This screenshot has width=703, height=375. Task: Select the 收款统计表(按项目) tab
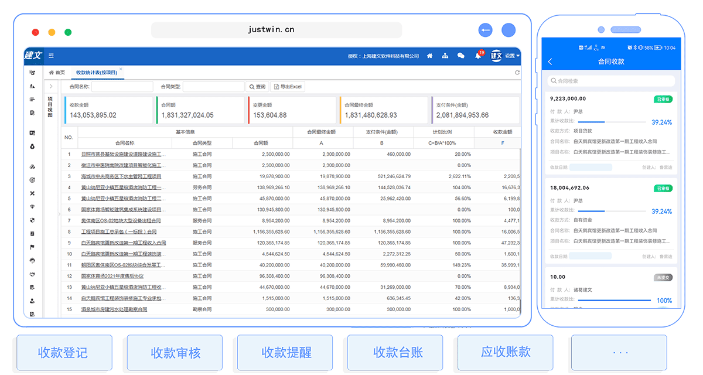(x=96, y=73)
